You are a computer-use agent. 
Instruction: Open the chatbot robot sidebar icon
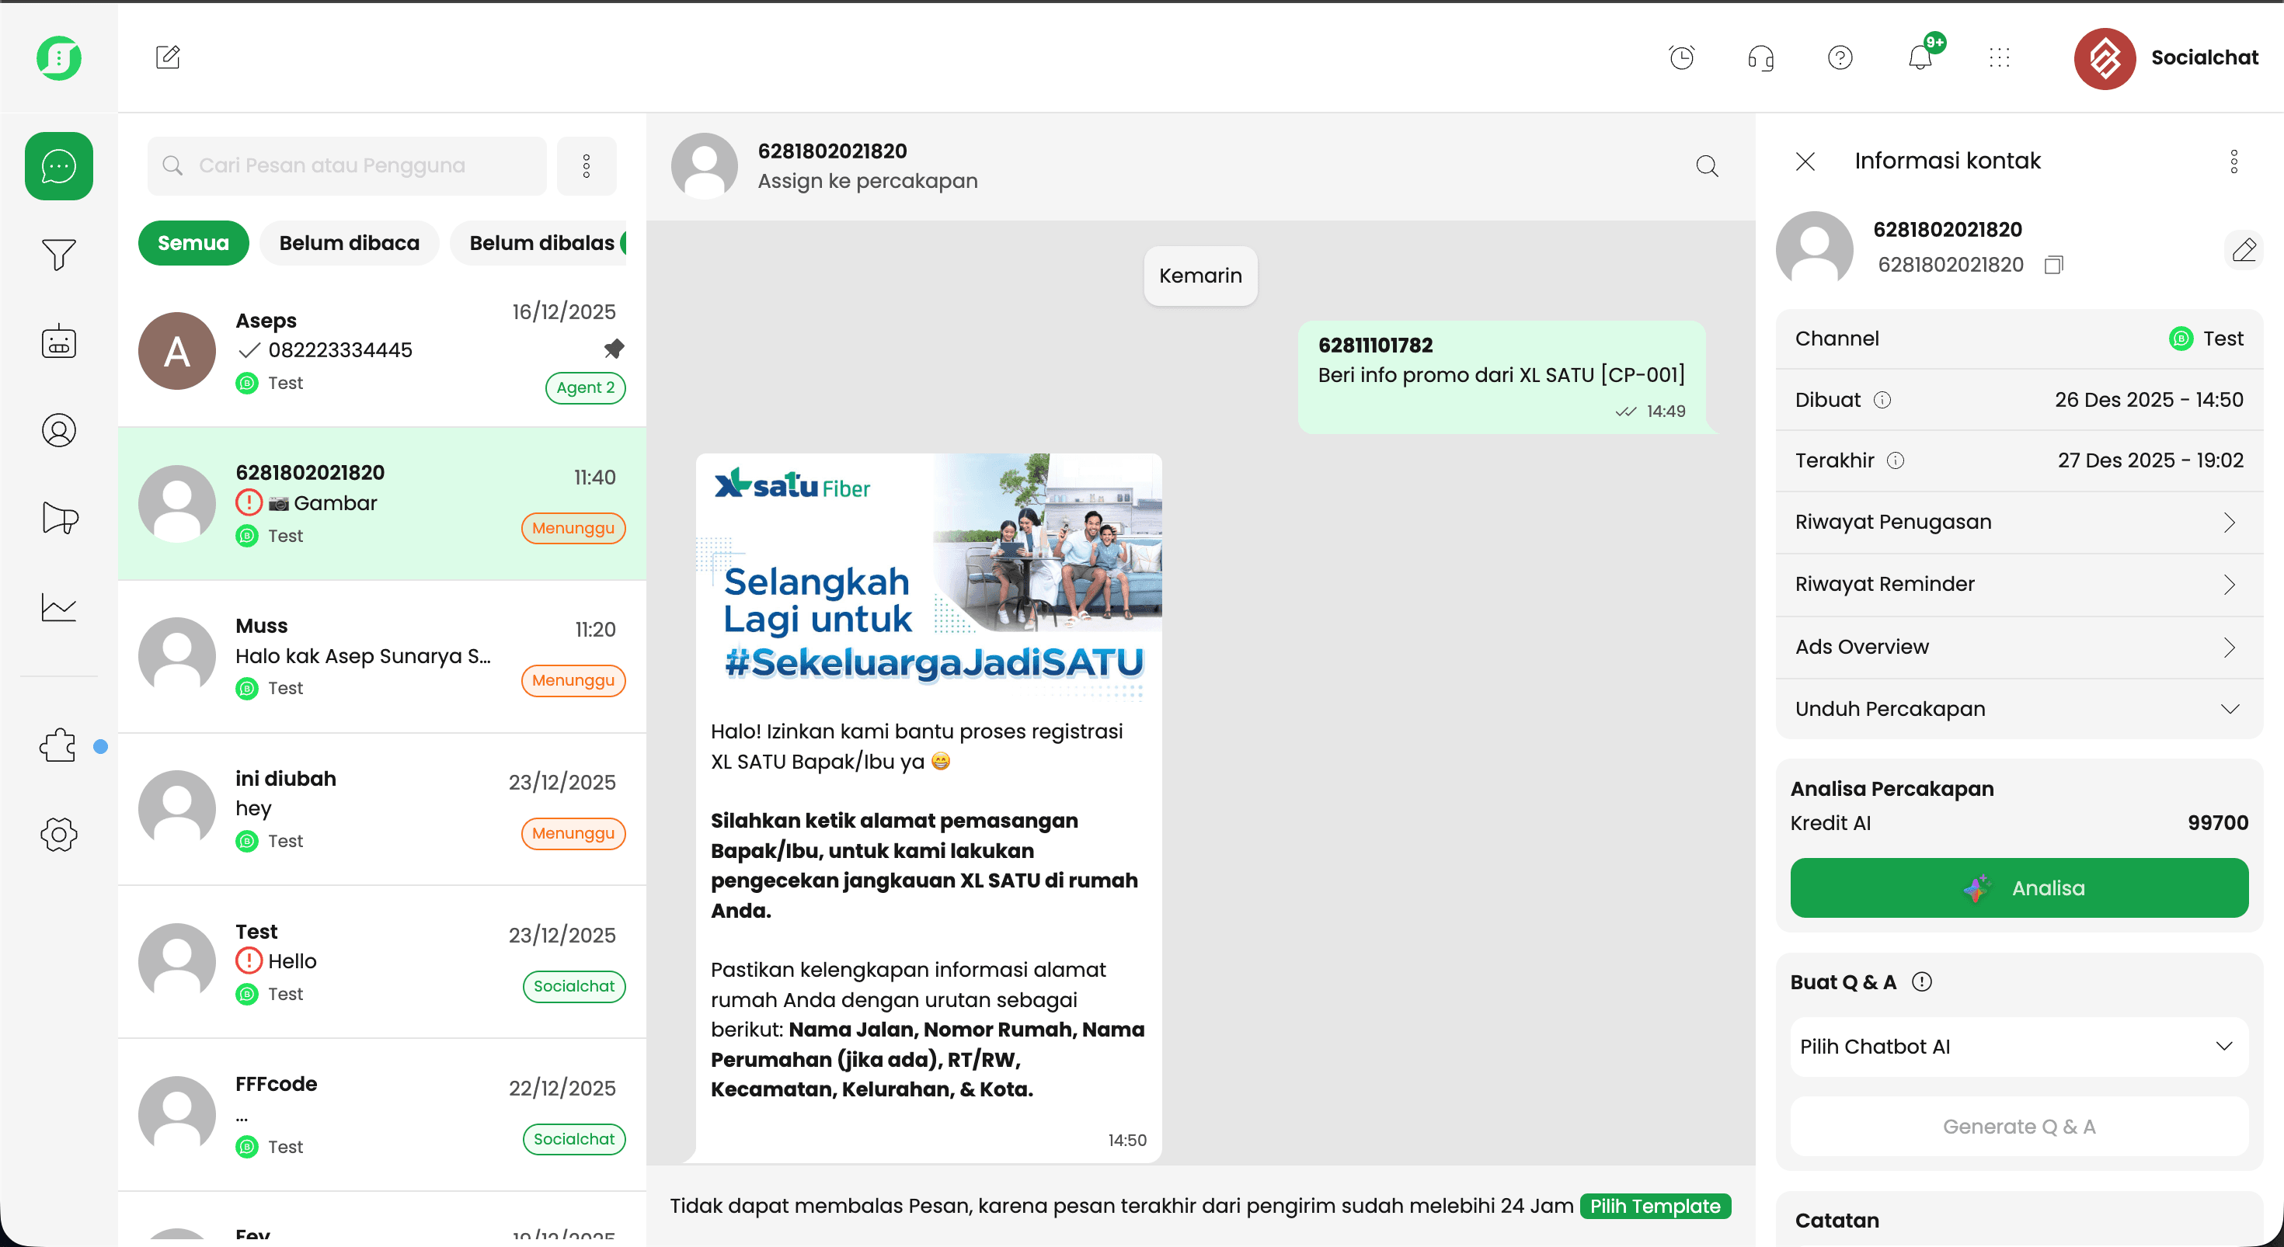tap(58, 341)
